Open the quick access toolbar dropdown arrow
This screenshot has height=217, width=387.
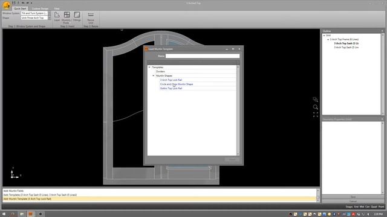31,3
